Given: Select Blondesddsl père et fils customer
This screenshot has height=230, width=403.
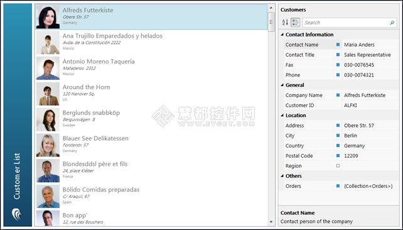Looking at the screenshot, I should (151, 170).
